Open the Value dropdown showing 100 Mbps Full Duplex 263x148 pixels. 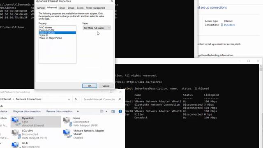click(97, 28)
